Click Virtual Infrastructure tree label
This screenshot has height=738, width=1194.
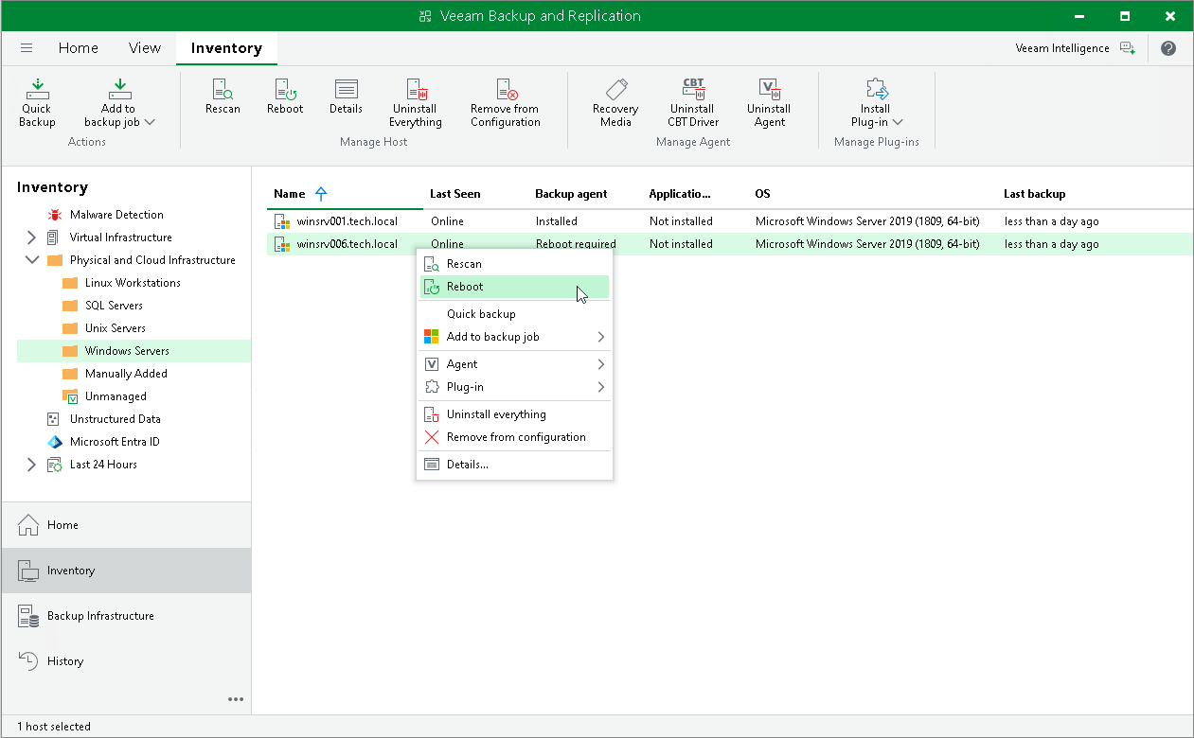[120, 237]
